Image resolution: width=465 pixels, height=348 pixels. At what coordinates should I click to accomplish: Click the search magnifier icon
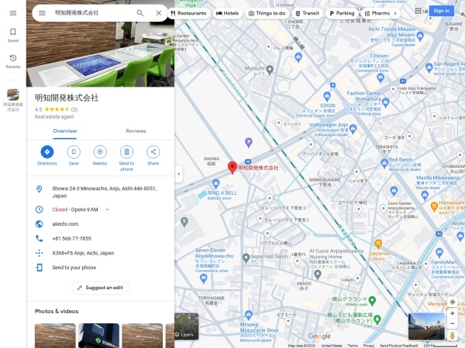coord(140,13)
